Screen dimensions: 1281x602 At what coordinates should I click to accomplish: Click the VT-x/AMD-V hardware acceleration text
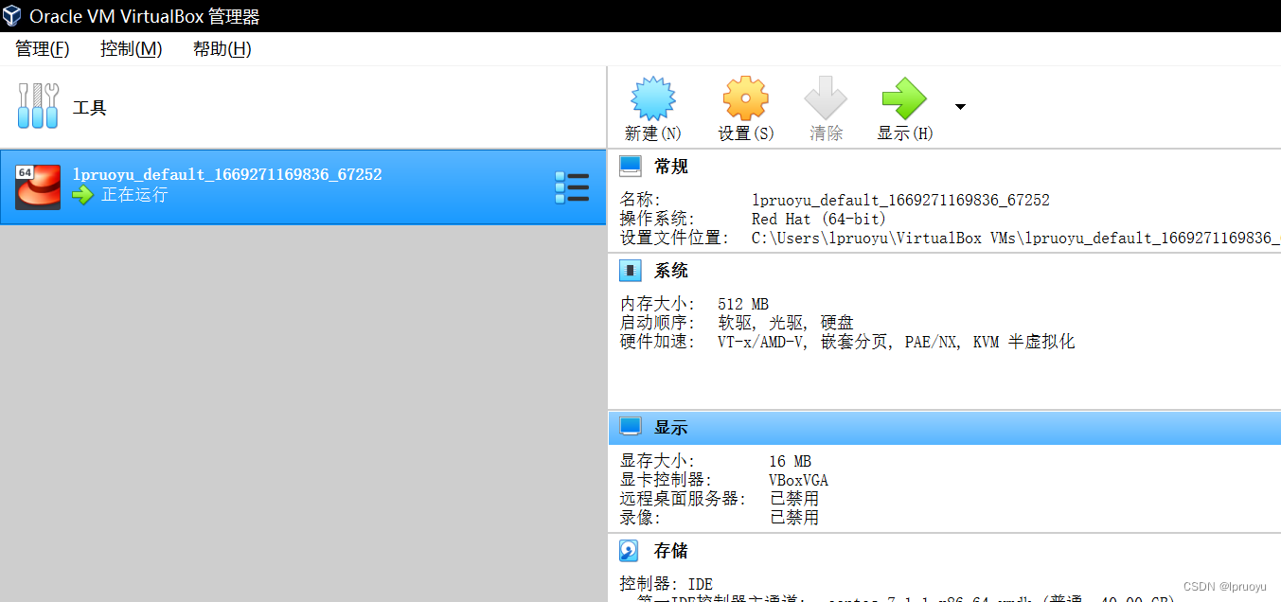pos(896,342)
